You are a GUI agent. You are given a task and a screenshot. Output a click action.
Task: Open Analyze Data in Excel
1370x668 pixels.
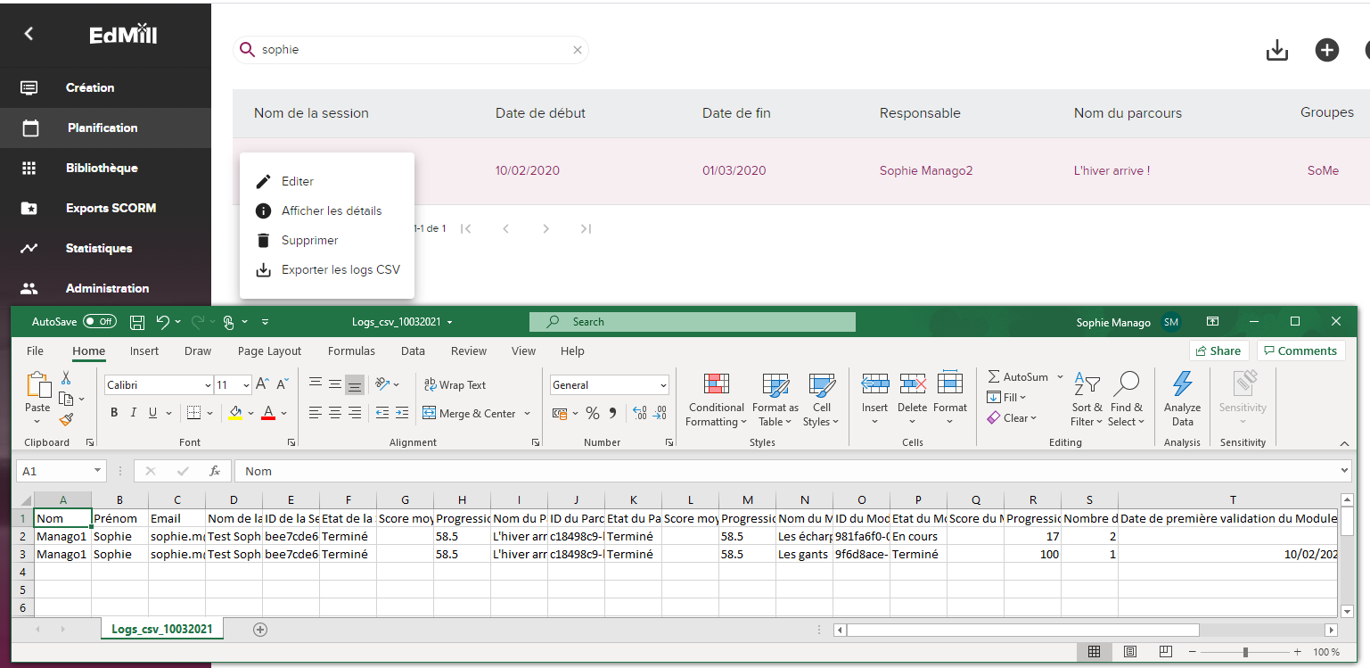click(1182, 399)
